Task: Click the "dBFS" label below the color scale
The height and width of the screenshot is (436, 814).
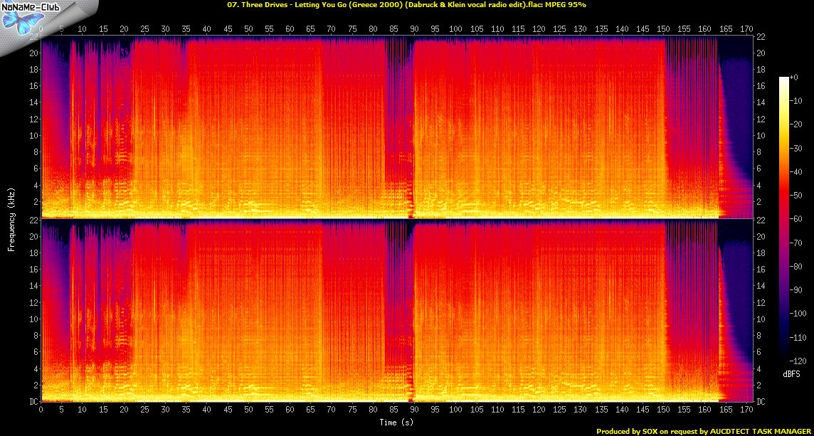Action: pos(790,373)
